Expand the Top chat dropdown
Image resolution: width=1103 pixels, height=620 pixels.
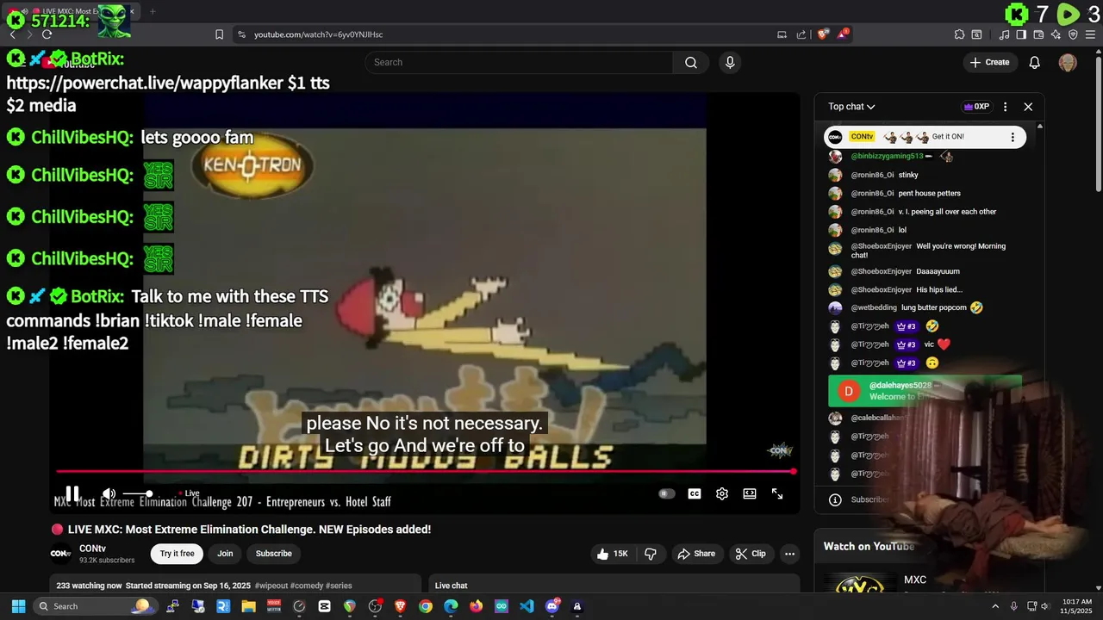pyautogui.click(x=851, y=107)
